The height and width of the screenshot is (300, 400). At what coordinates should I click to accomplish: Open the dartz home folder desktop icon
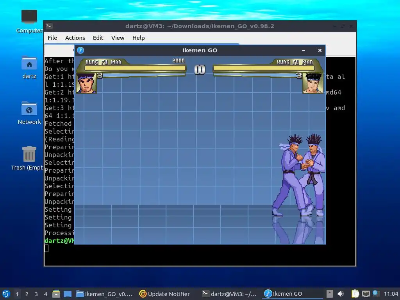[29, 67]
